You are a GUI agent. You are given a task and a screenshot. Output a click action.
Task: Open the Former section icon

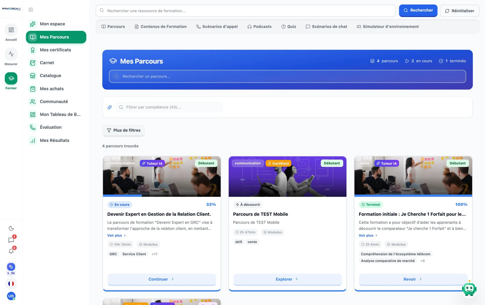coord(11,78)
